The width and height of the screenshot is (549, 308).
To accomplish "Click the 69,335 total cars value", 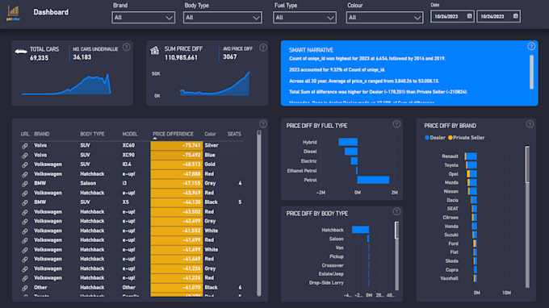I will click(x=39, y=58).
